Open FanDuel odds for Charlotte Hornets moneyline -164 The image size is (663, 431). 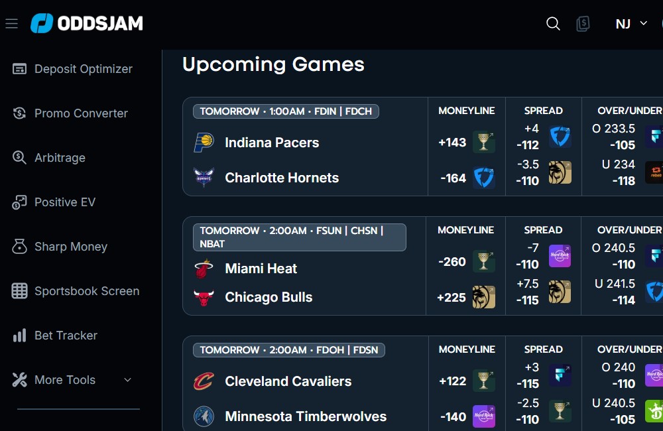pos(484,178)
